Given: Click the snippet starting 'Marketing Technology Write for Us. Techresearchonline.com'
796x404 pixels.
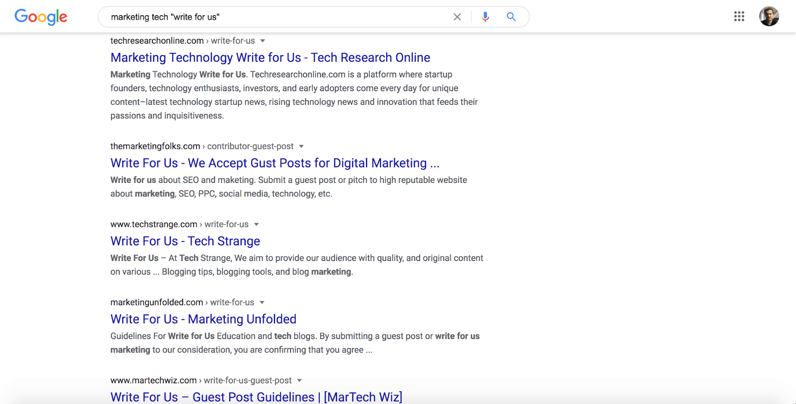Looking at the screenshot, I should (294, 95).
